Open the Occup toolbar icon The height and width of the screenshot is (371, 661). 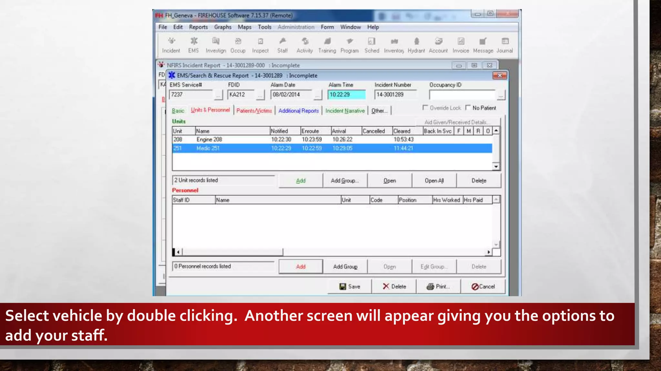[x=238, y=45]
